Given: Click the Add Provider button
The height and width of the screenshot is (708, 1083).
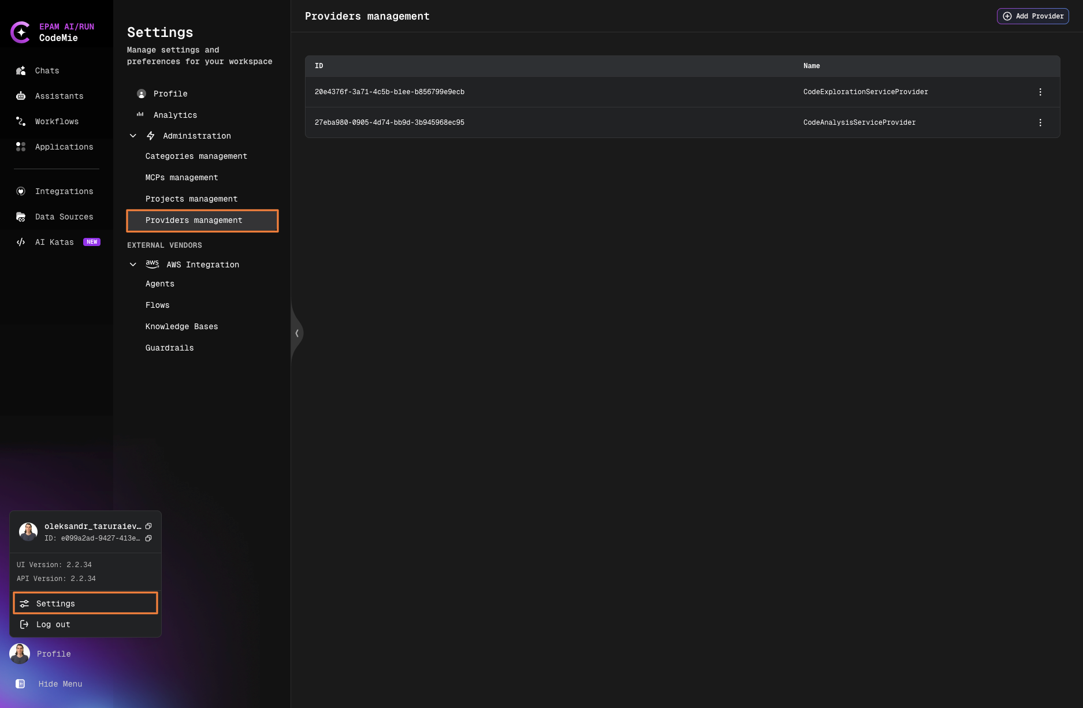Looking at the screenshot, I should (1033, 16).
